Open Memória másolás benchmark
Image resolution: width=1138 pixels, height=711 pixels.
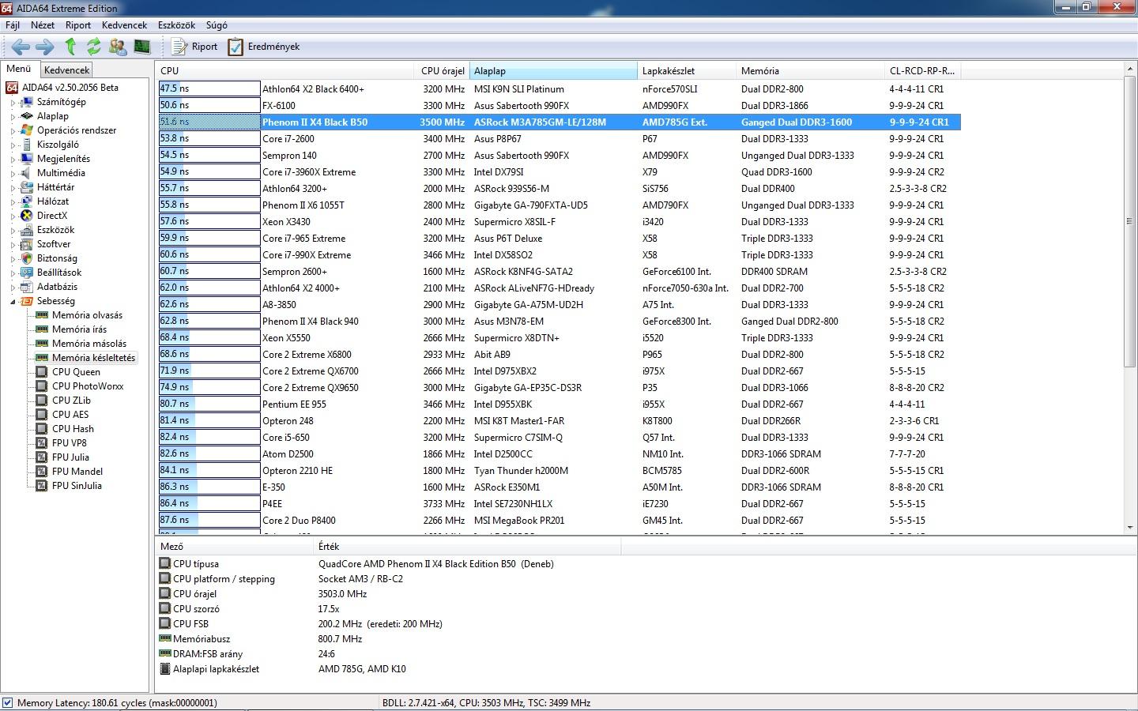point(89,344)
